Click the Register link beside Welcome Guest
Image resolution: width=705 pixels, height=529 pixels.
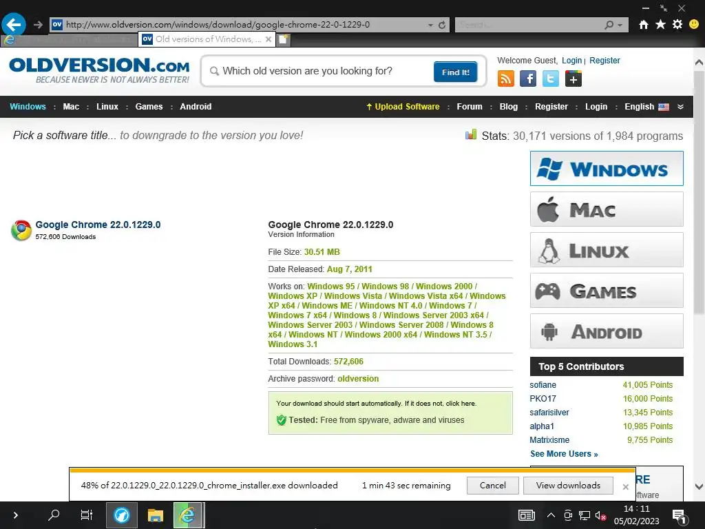tap(604, 61)
